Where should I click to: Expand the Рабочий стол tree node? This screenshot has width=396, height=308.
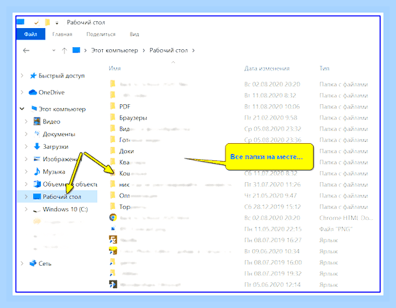tap(26, 197)
